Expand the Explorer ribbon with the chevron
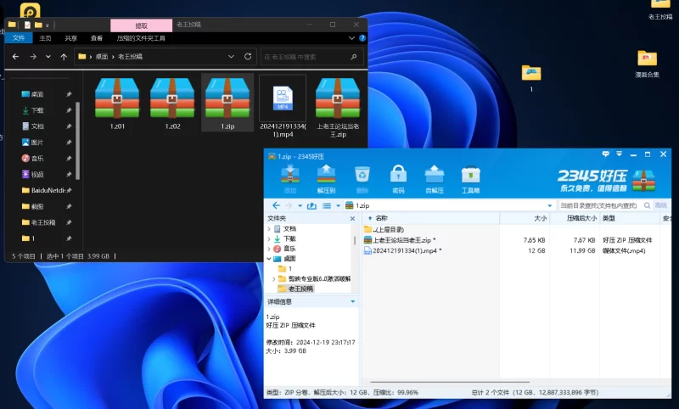Screen dimensions: 679x409 pyautogui.click(x=351, y=38)
